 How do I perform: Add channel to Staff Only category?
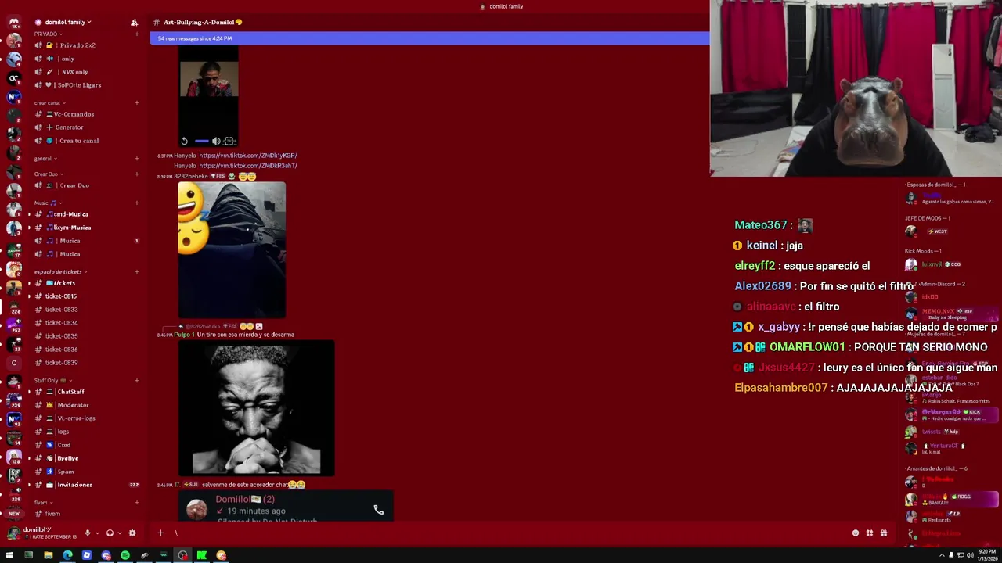(x=137, y=381)
